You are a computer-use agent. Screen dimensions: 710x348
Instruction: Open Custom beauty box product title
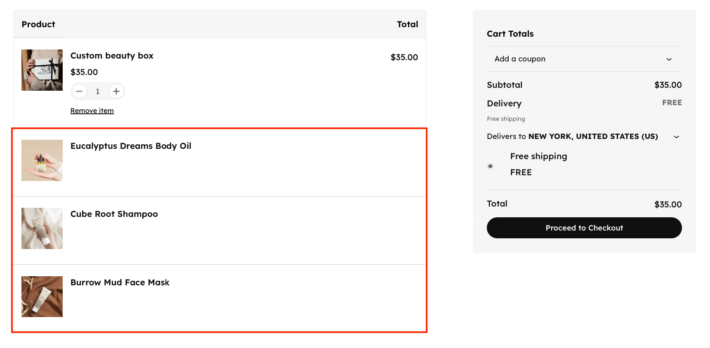click(112, 56)
